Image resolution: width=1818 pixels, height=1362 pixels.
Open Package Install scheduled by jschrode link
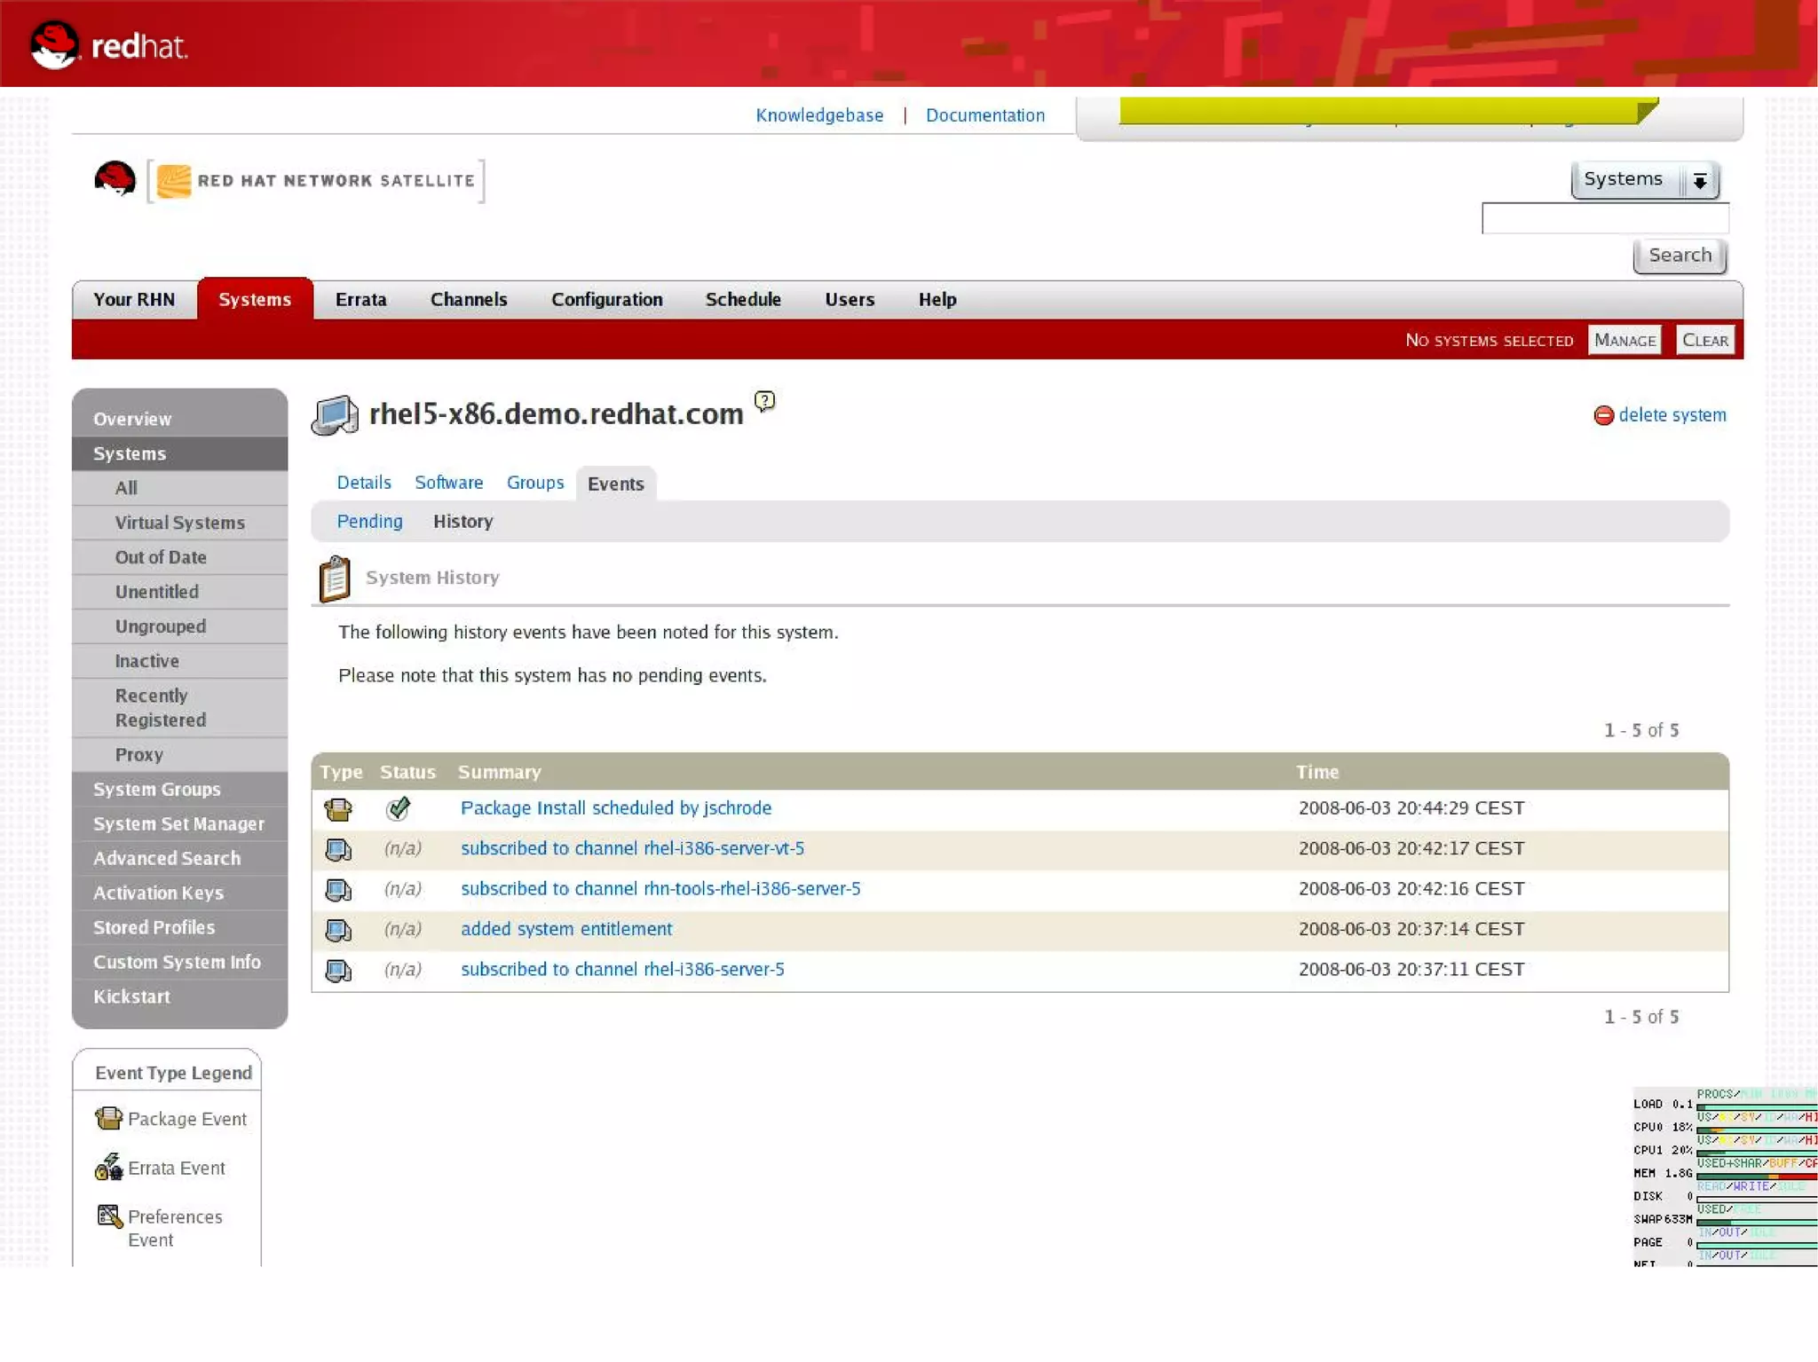(615, 808)
